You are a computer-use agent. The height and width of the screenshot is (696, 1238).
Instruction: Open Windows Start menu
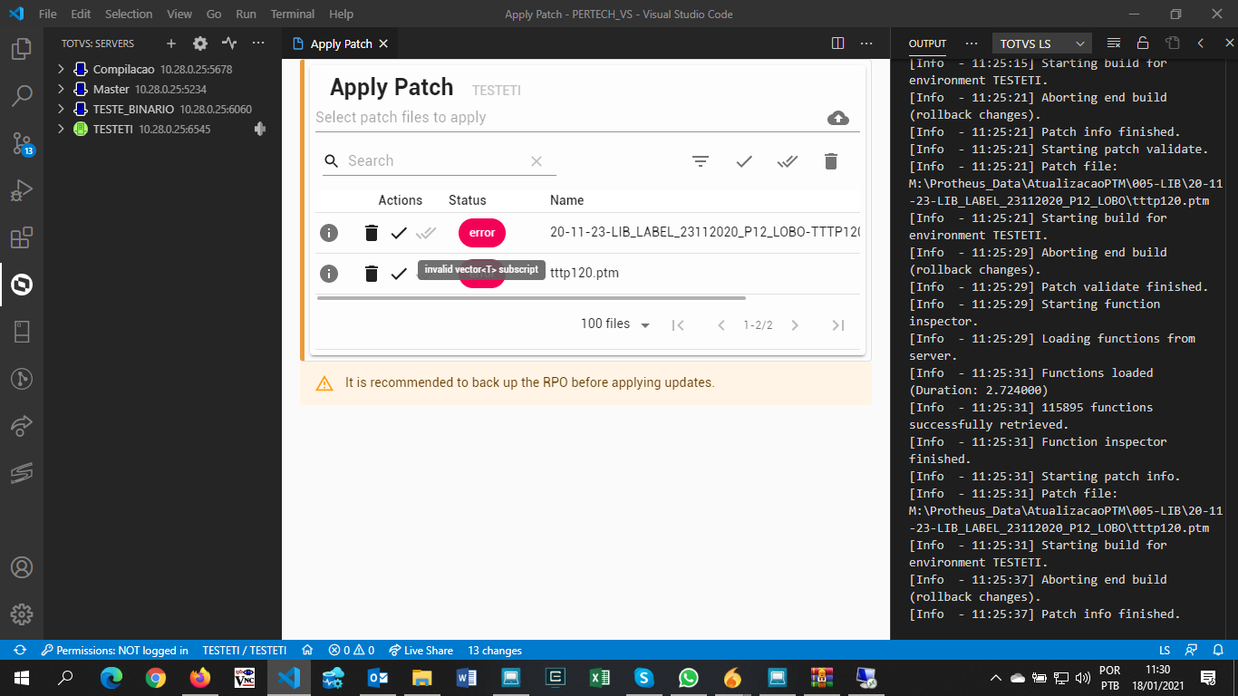tap(22, 677)
